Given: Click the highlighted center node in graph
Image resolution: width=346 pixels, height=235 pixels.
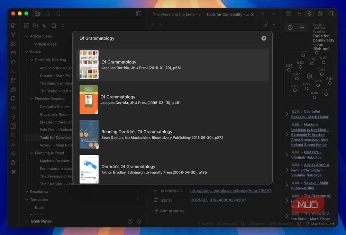Looking at the screenshot, I should 309,76.
